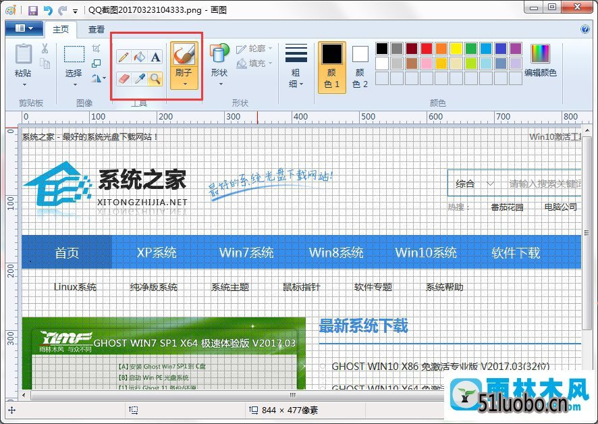Select the Text tool
This screenshot has height=424, width=598.
[x=155, y=57]
